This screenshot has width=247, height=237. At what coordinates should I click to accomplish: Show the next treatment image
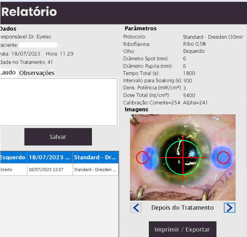pyautogui.click(x=230, y=208)
